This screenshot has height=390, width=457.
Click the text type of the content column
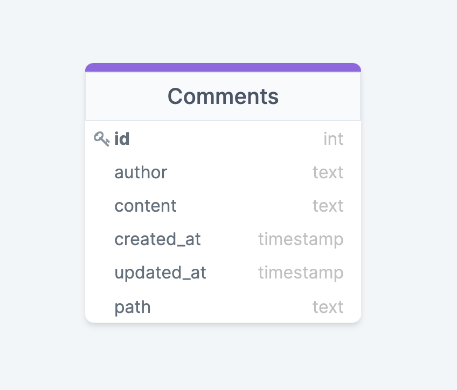tap(328, 206)
